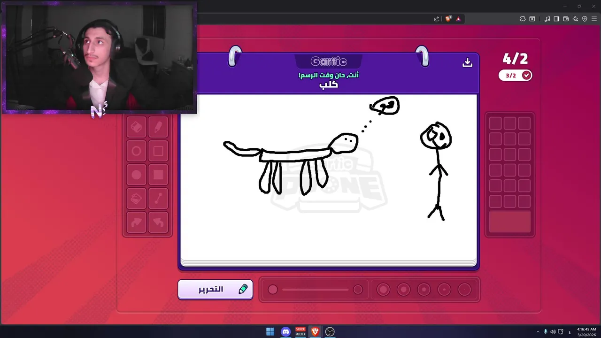
Task: Expand the system tray hidden icons chevron
Action: coord(538,332)
